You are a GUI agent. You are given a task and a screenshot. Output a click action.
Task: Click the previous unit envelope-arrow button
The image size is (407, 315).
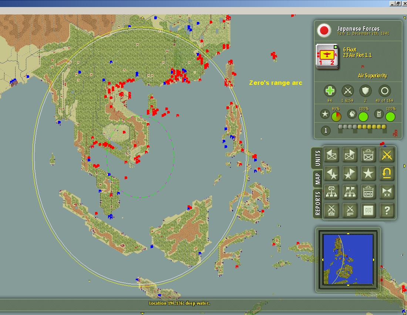pyautogui.click(x=332, y=155)
